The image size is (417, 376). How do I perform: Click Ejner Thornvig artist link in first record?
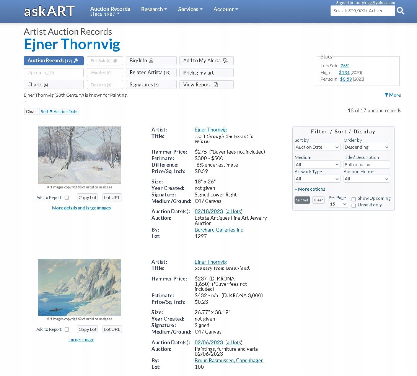(211, 130)
